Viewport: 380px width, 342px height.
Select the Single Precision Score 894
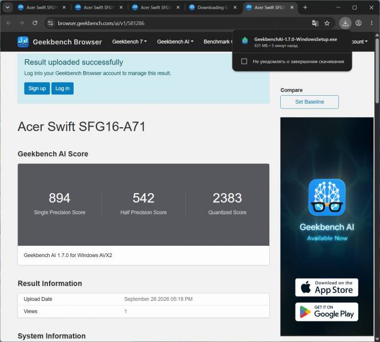[59, 198]
